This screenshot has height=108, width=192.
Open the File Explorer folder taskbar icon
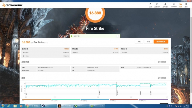point(15,106)
